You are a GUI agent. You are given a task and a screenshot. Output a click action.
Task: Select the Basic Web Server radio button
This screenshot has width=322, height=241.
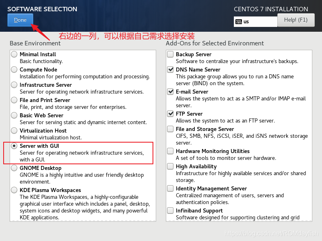tap(14, 115)
